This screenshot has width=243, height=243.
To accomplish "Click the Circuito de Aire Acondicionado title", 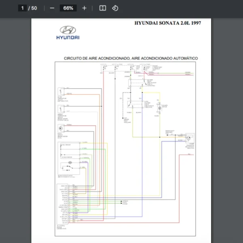I will tap(131, 58).
